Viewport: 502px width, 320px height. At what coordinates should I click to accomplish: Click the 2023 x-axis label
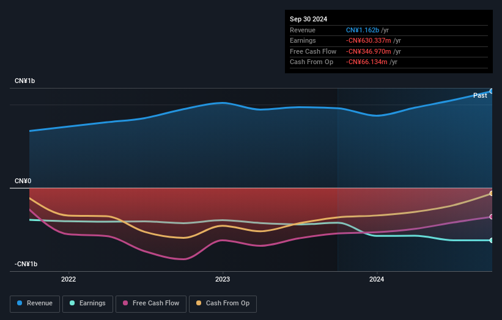(223, 279)
